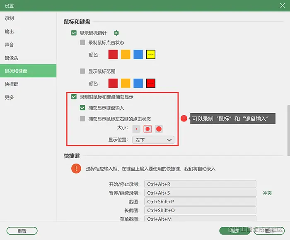Viewport: 290px width, 240px height.
Task: Click the 确定 confirm button
Action: pos(235,231)
